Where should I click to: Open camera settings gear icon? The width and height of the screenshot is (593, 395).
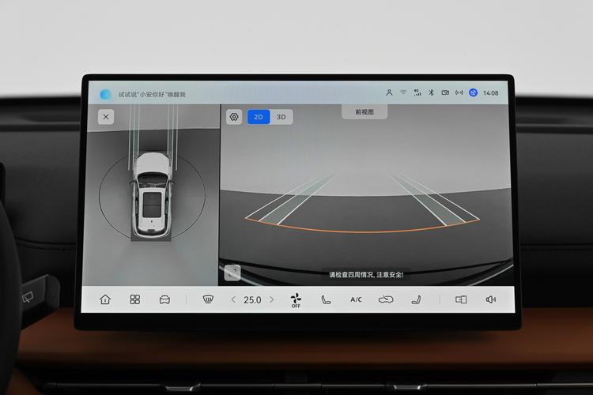tap(234, 117)
